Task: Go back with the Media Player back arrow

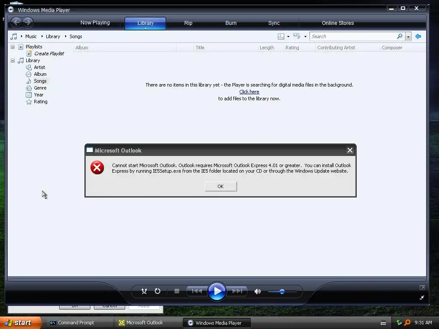Action: tap(16, 22)
